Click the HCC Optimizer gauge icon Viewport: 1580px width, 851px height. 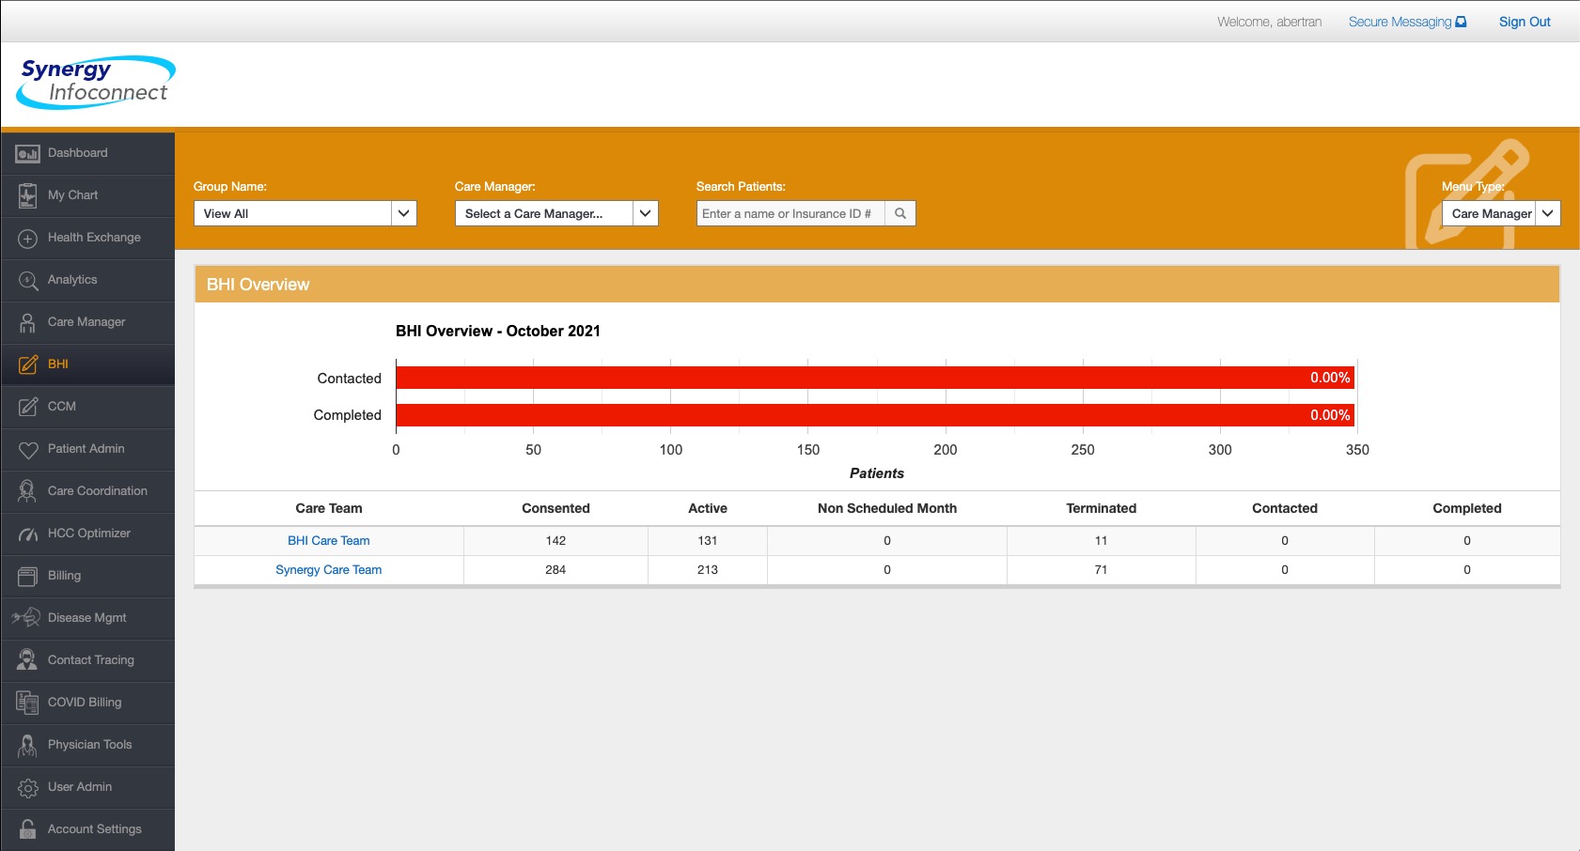(x=28, y=534)
